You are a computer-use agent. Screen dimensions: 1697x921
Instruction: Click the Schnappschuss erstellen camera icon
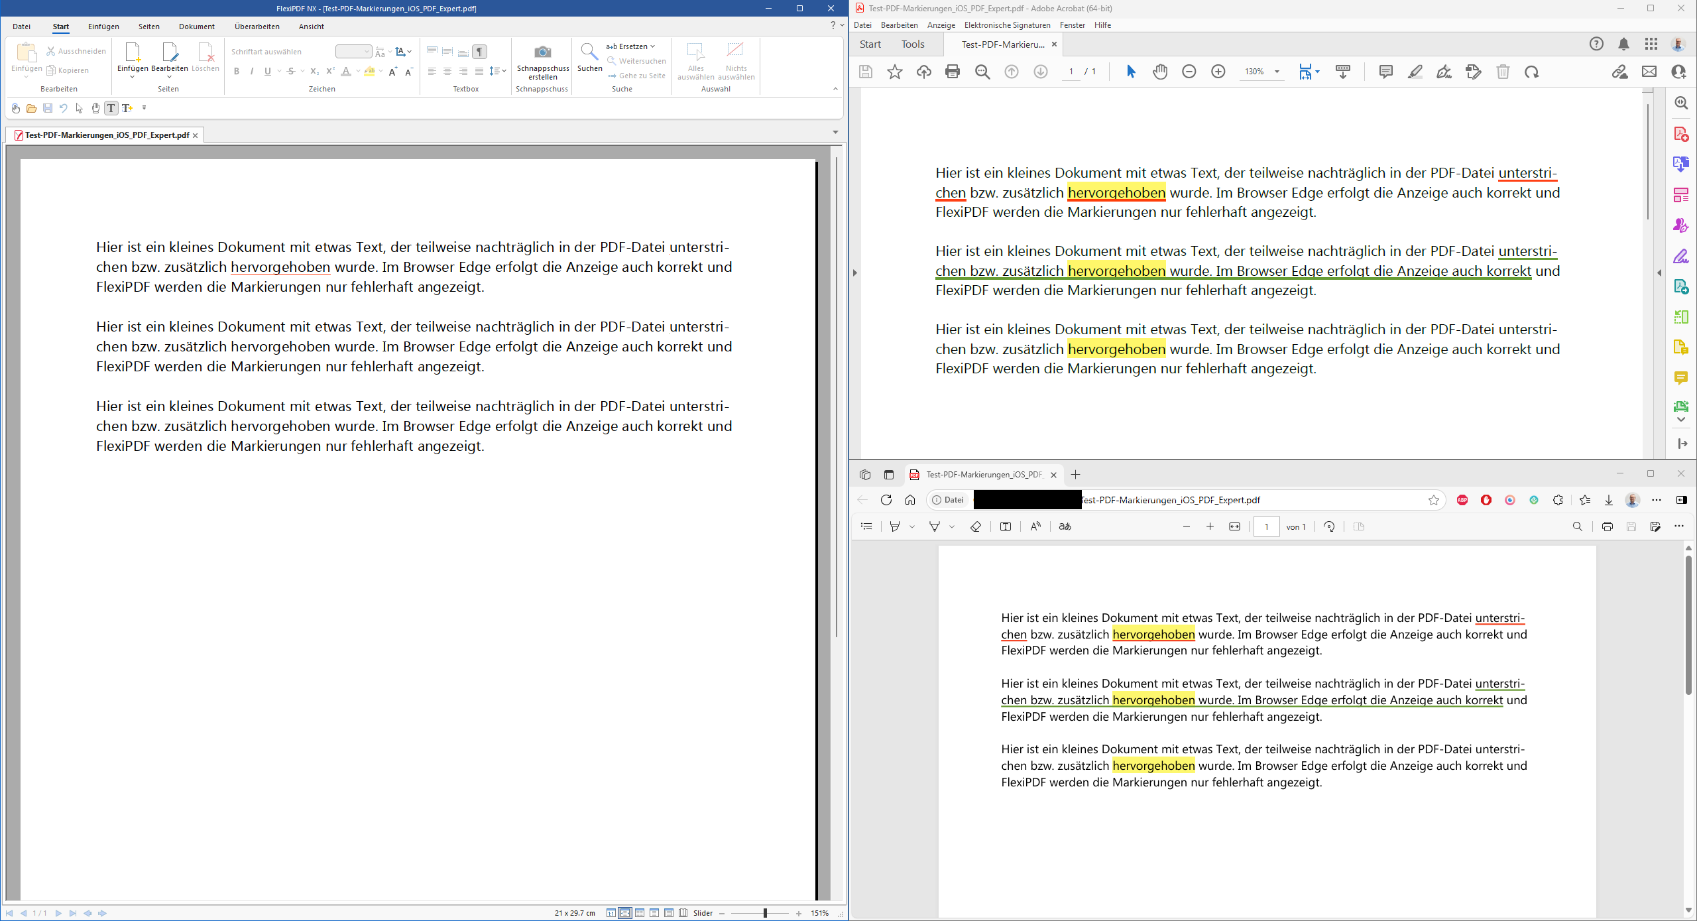click(x=542, y=52)
